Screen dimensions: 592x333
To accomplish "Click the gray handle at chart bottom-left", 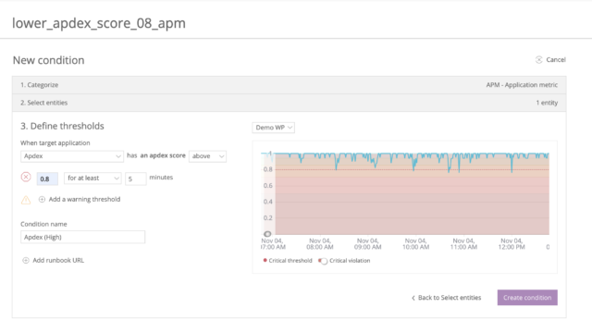I will pyautogui.click(x=267, y=234).
